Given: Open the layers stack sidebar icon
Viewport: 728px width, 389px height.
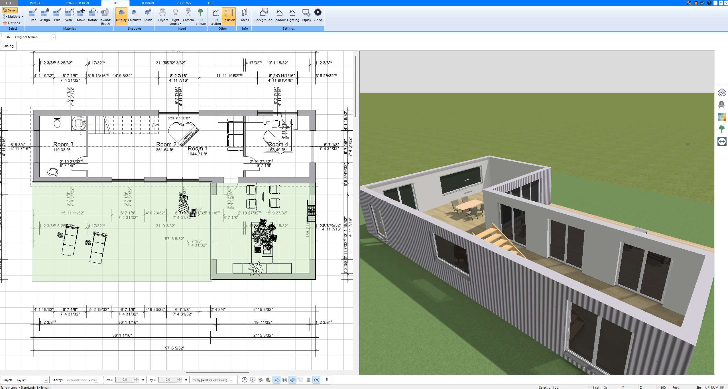Looking at the screenshot, I should (x=721, y=92).
